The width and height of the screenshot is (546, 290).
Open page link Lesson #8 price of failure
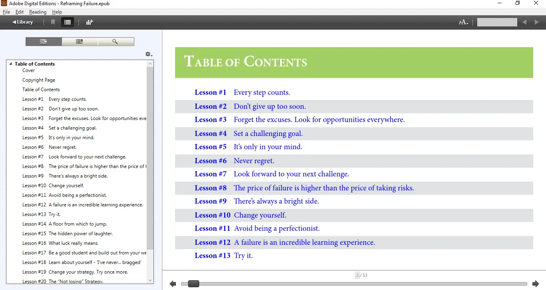(304, 188)
